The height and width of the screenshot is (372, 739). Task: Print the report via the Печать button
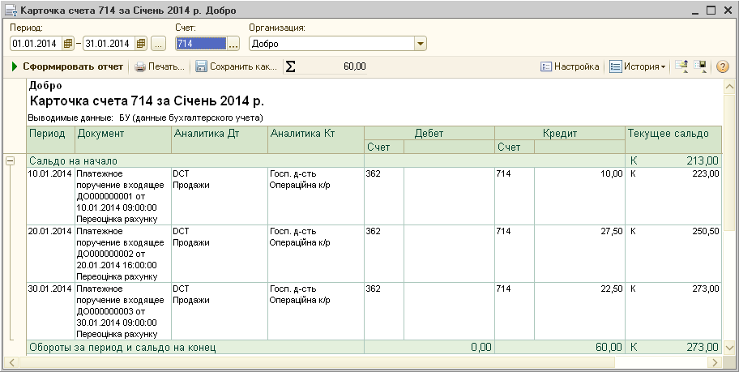tap(160, 66)
